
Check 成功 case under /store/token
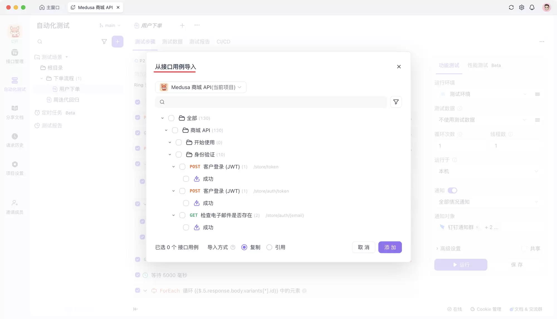pos(186,179)
